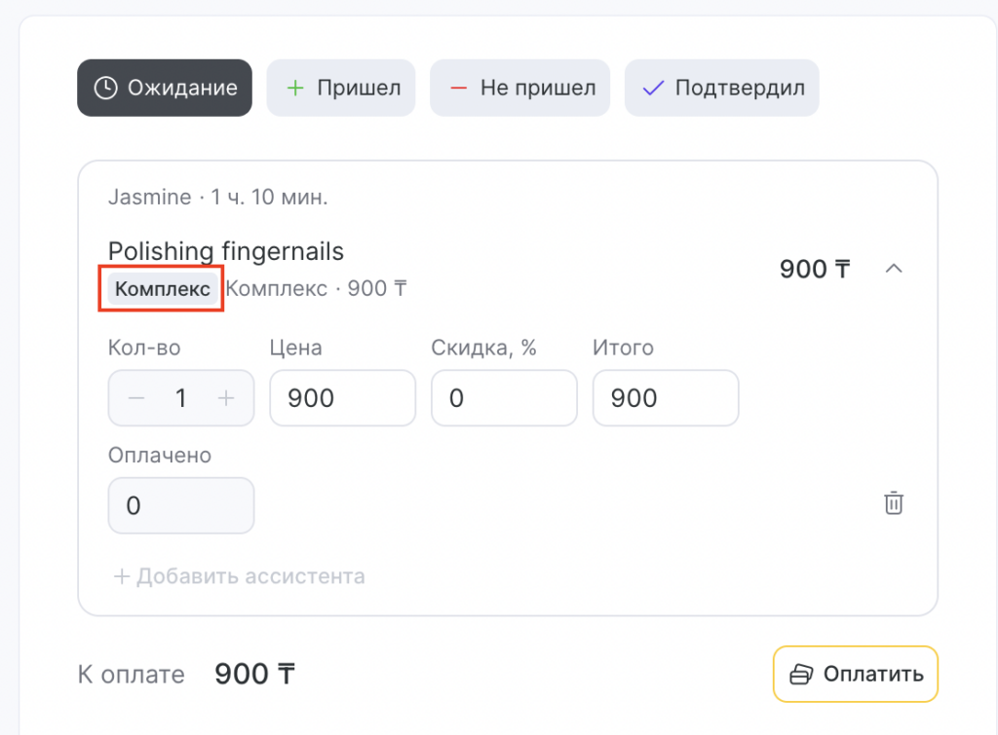Delete the service with trash icon
Viewport: 998px width, 735px height.
[893, 503]
